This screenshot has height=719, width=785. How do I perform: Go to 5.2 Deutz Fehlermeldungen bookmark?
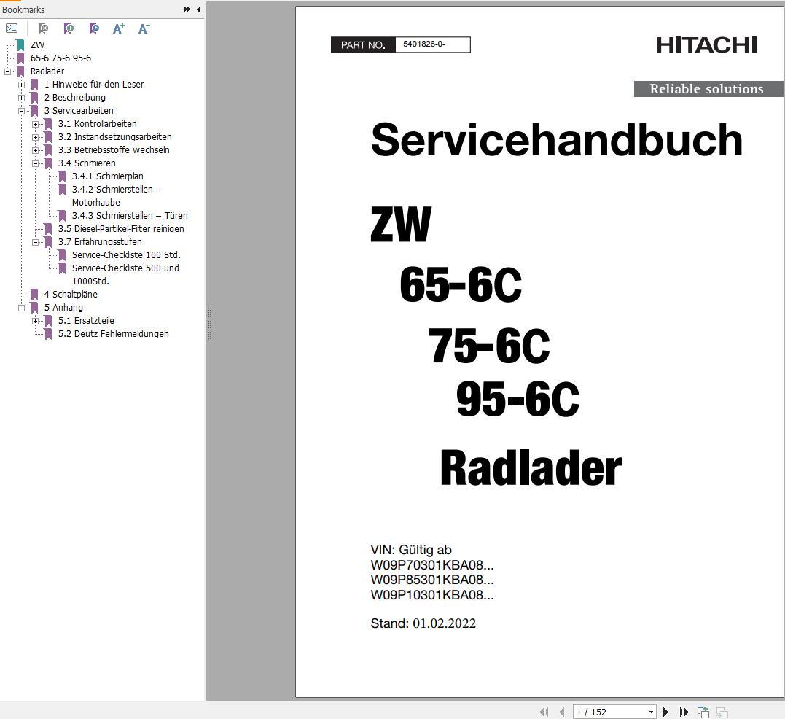point(113,334)
